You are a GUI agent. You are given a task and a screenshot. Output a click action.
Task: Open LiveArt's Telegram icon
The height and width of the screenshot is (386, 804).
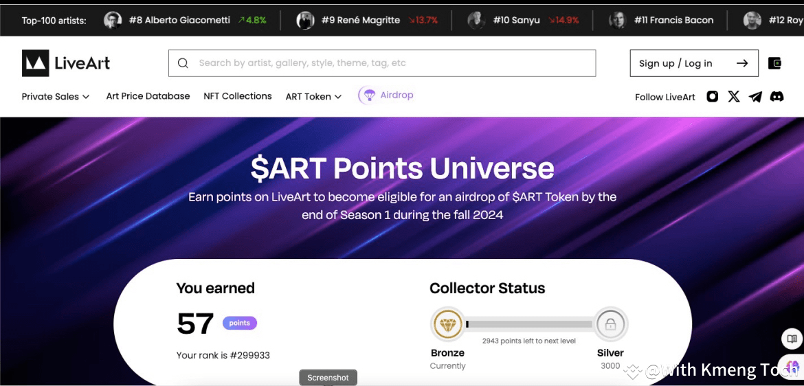click(x=755, y=96)
